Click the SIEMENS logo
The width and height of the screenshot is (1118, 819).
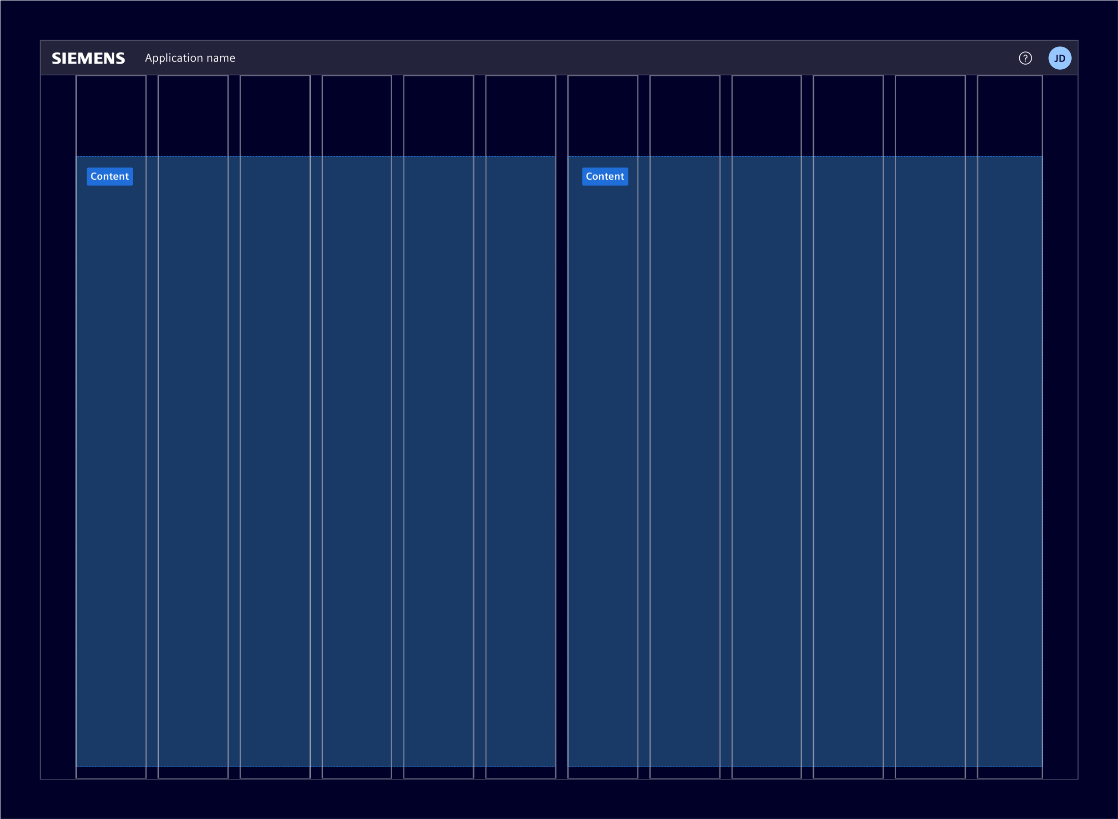coord(88,58)
